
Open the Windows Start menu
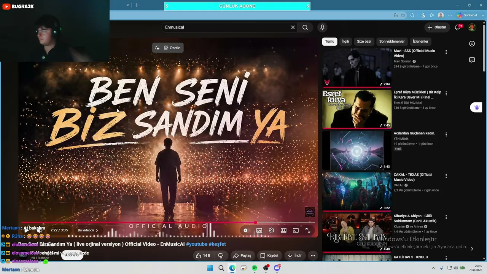[x=210, y=268]
